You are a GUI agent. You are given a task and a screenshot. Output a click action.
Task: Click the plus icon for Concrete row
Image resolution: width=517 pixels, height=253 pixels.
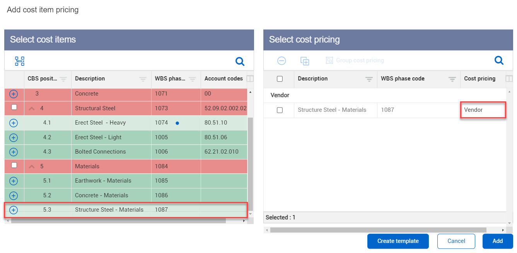[14, 94]
